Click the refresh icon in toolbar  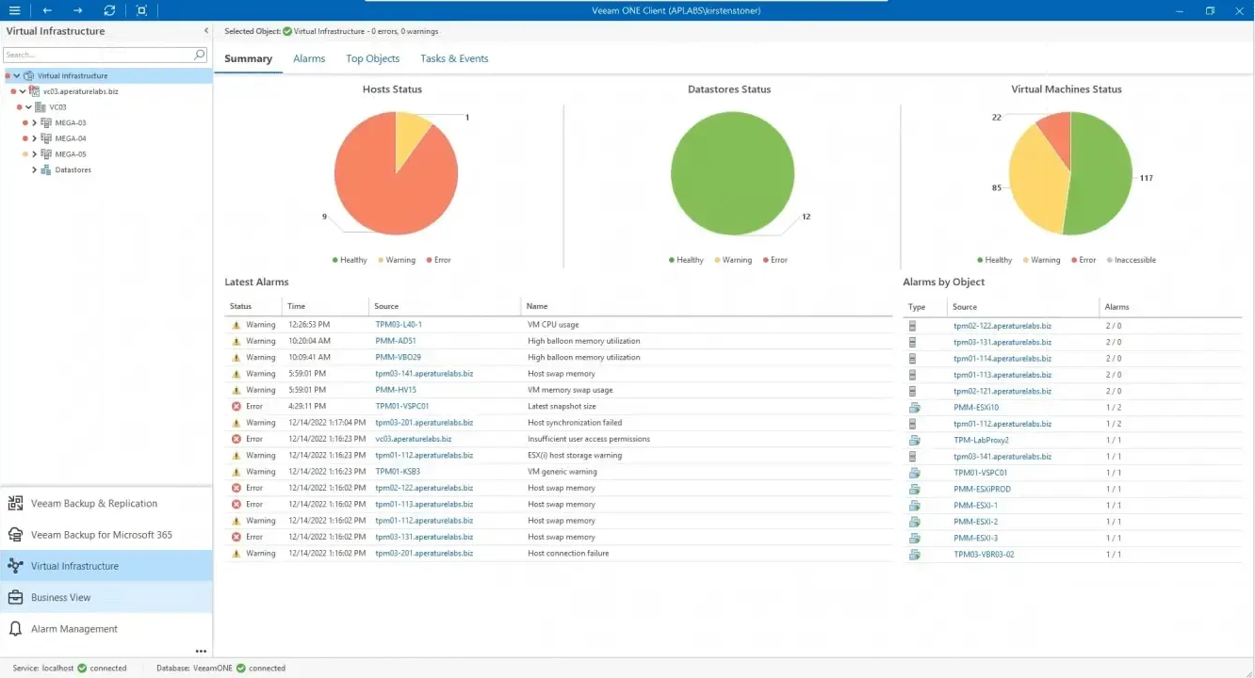(109, 10)
